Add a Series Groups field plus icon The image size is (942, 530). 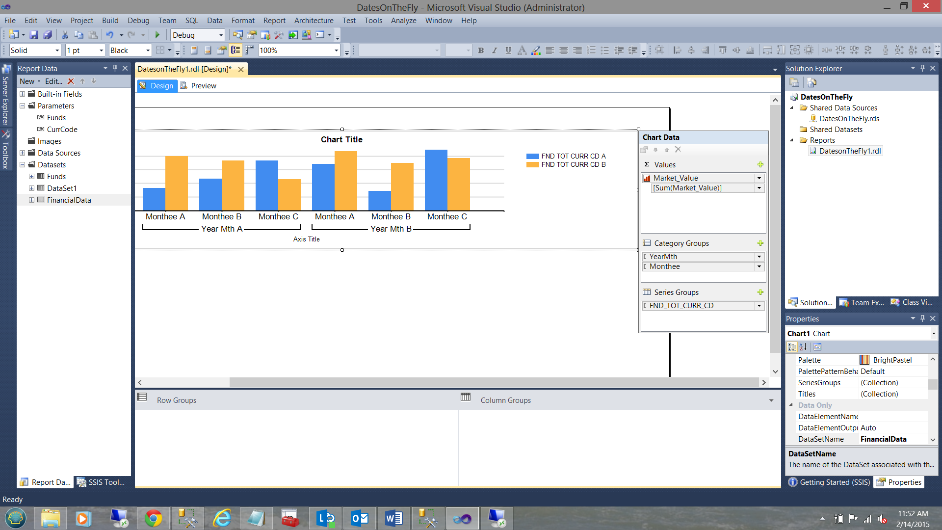click(x=760, y=292)
